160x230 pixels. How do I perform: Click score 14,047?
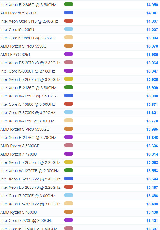(152, 13)
